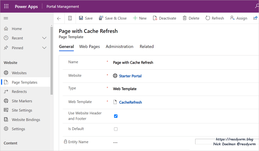Open the Related tab dropdown
This screenshot has height=151, width=259.
147,46
